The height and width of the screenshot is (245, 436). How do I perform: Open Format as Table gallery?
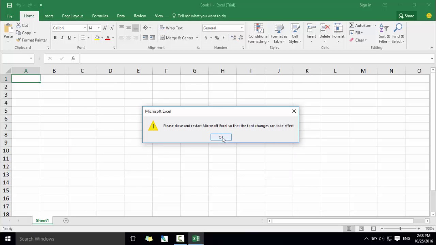point(279,33)
